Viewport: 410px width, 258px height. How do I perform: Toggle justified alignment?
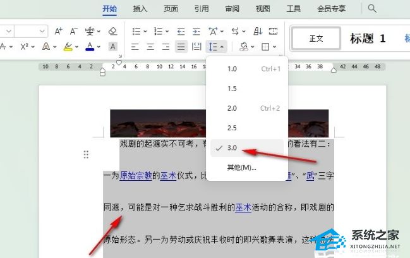point(181,47)
